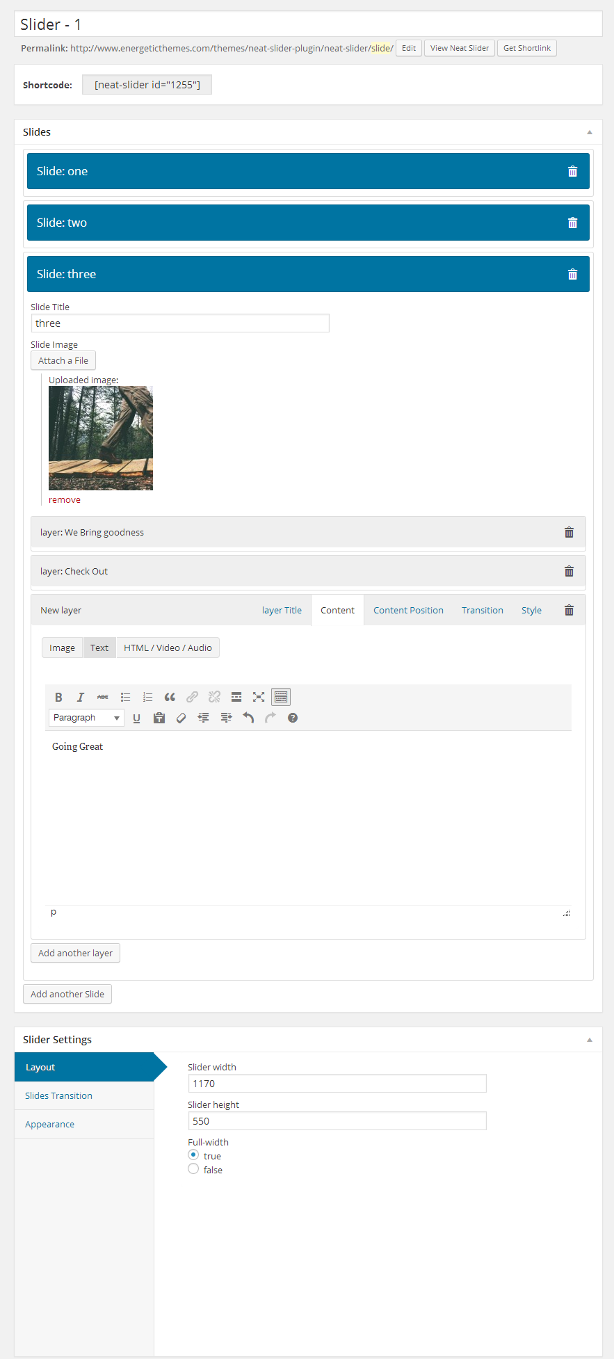The width and height of the screenshot is (614, 1359).
Task: Select Full-width false option
Action: pyautogui.click(x=193, y=1168)
